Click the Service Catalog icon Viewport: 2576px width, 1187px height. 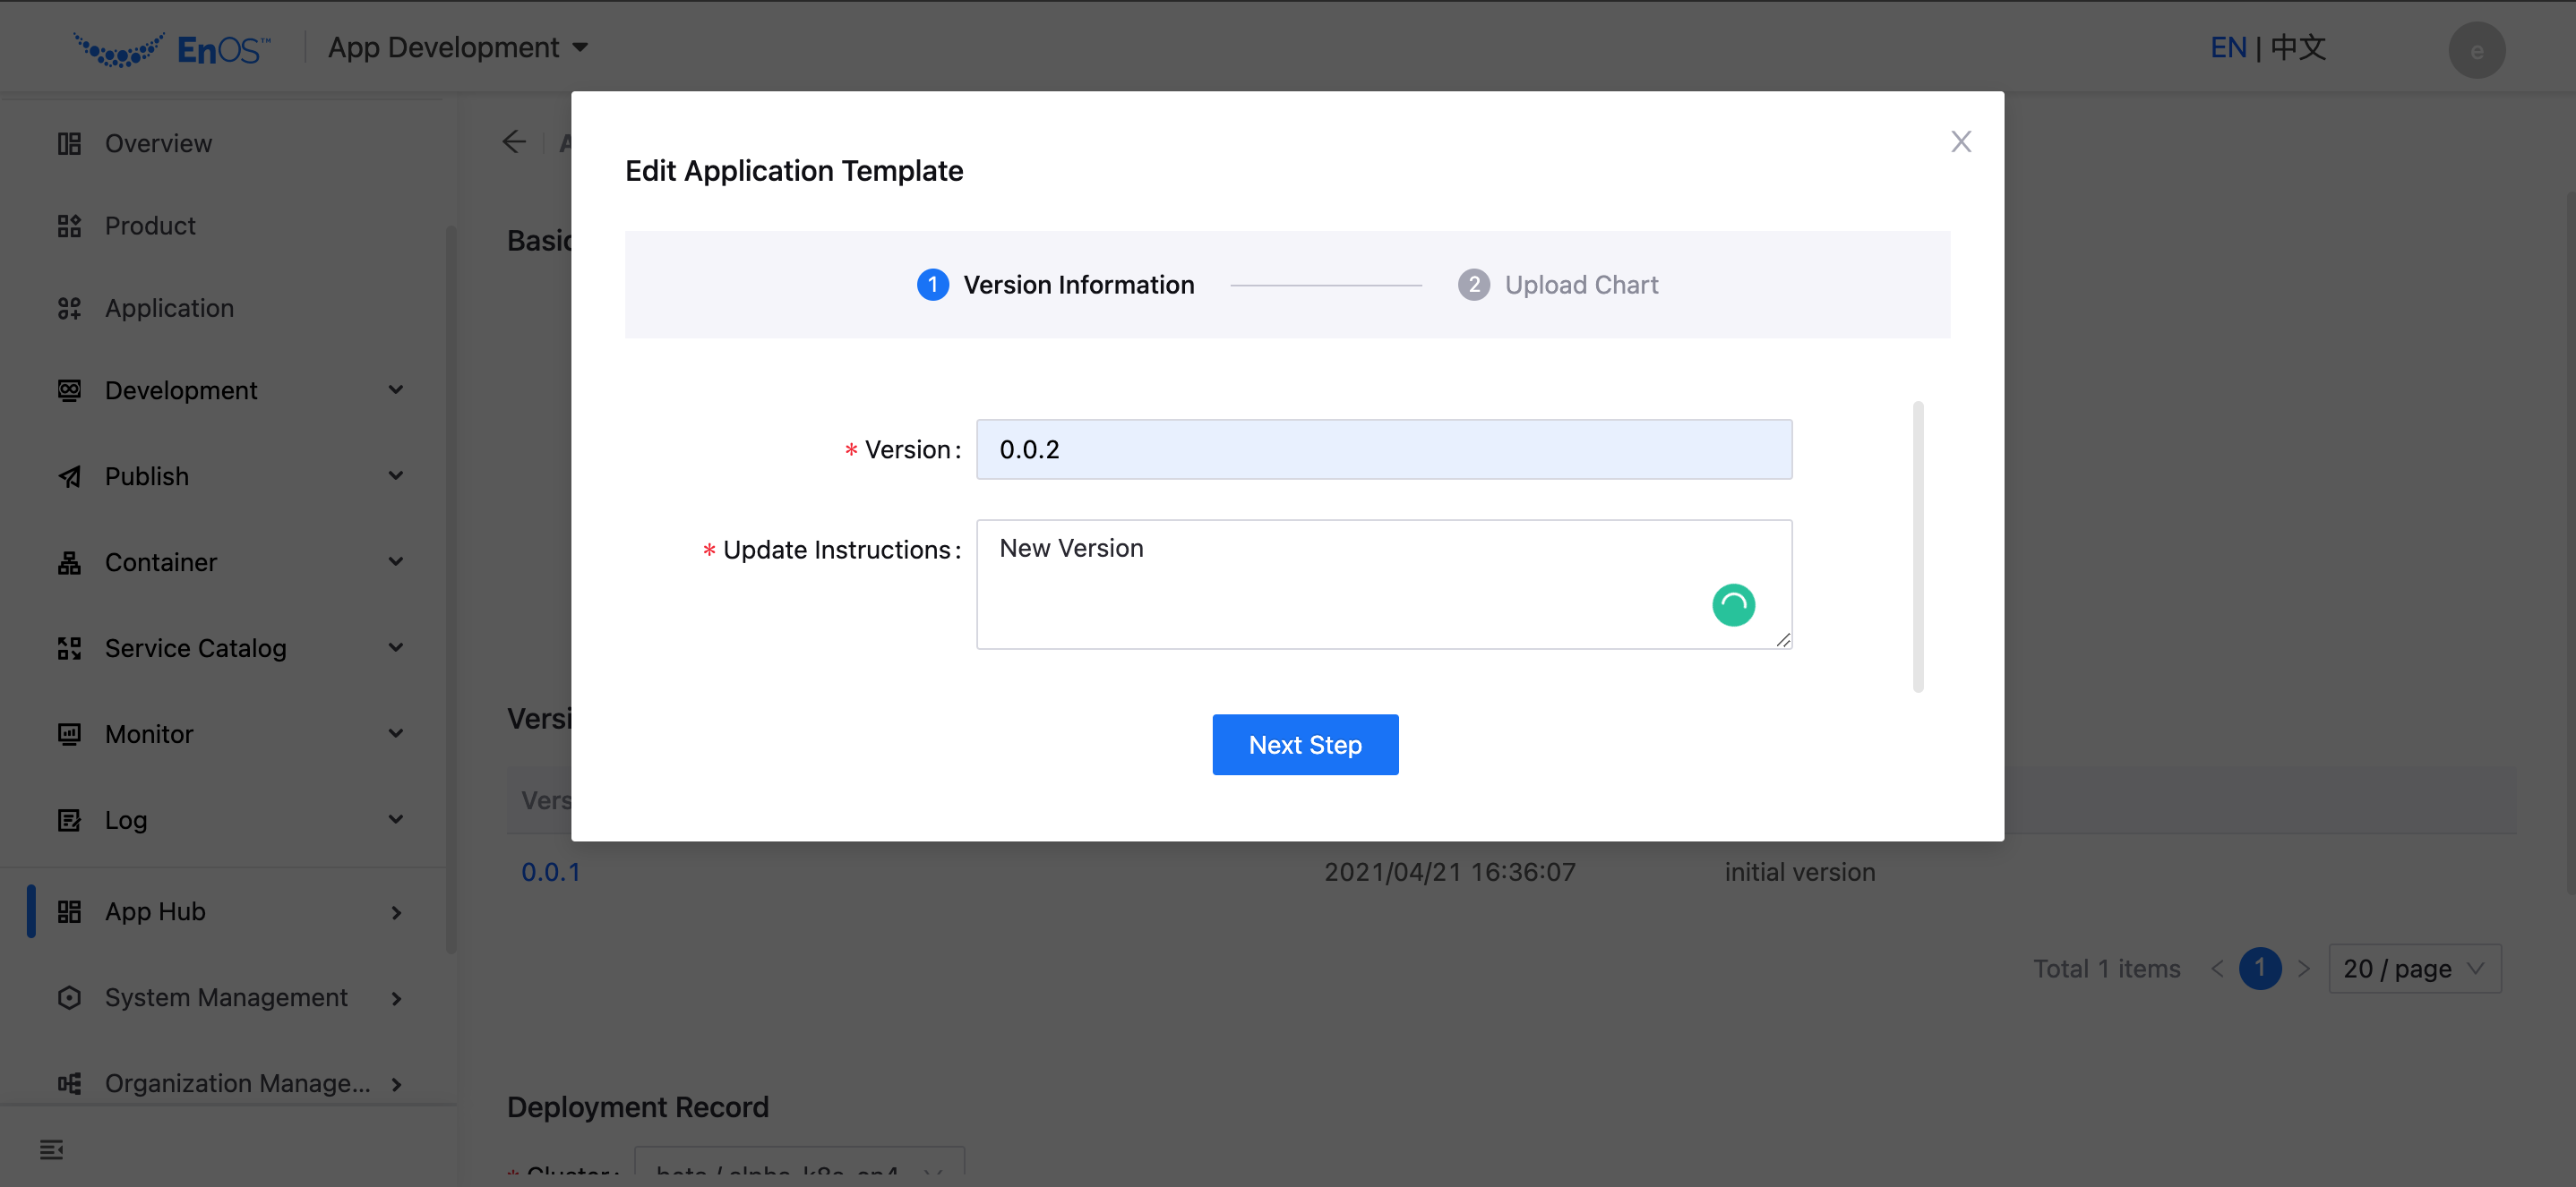point(68,647)
